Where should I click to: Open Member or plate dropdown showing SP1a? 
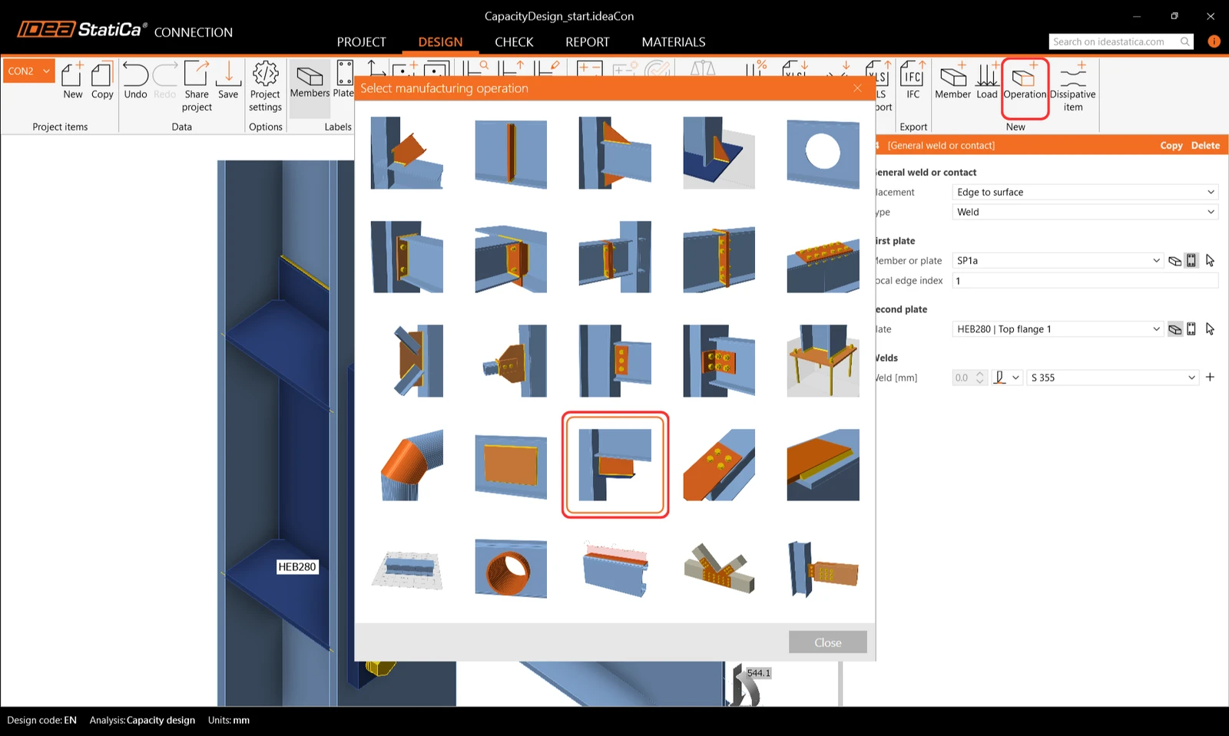point(1058,261)
